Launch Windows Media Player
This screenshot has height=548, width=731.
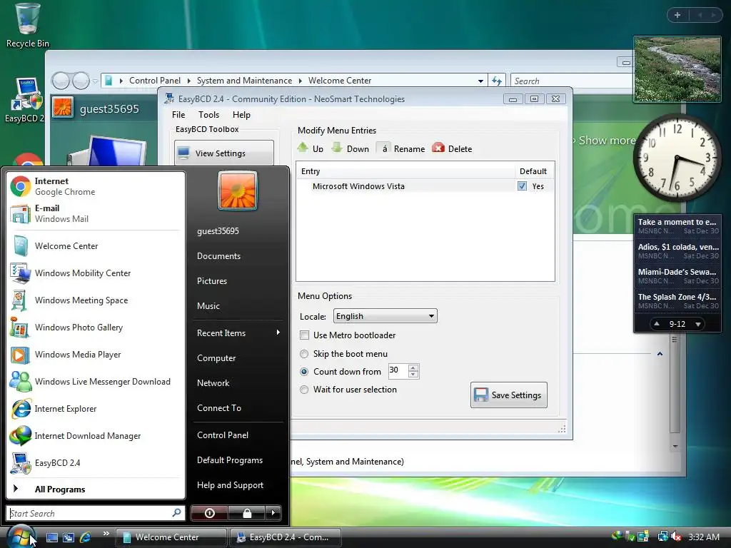[x=96, y=355]
